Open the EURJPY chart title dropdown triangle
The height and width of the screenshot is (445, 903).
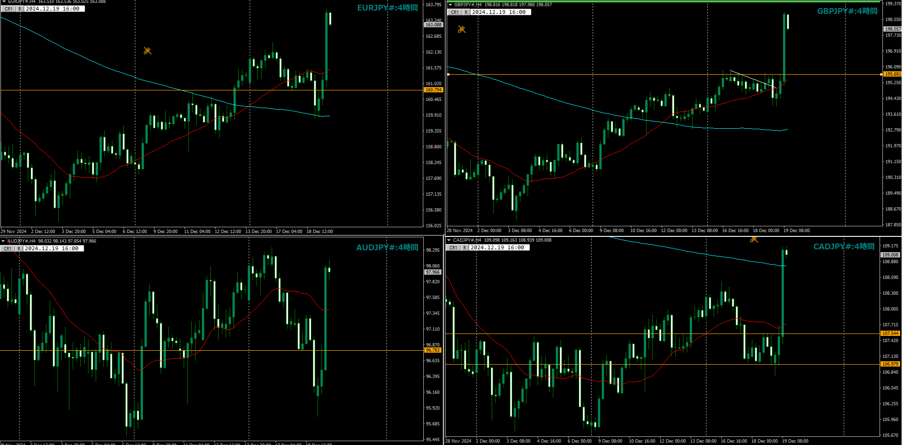pyautogui.click(x=4, y=2)
